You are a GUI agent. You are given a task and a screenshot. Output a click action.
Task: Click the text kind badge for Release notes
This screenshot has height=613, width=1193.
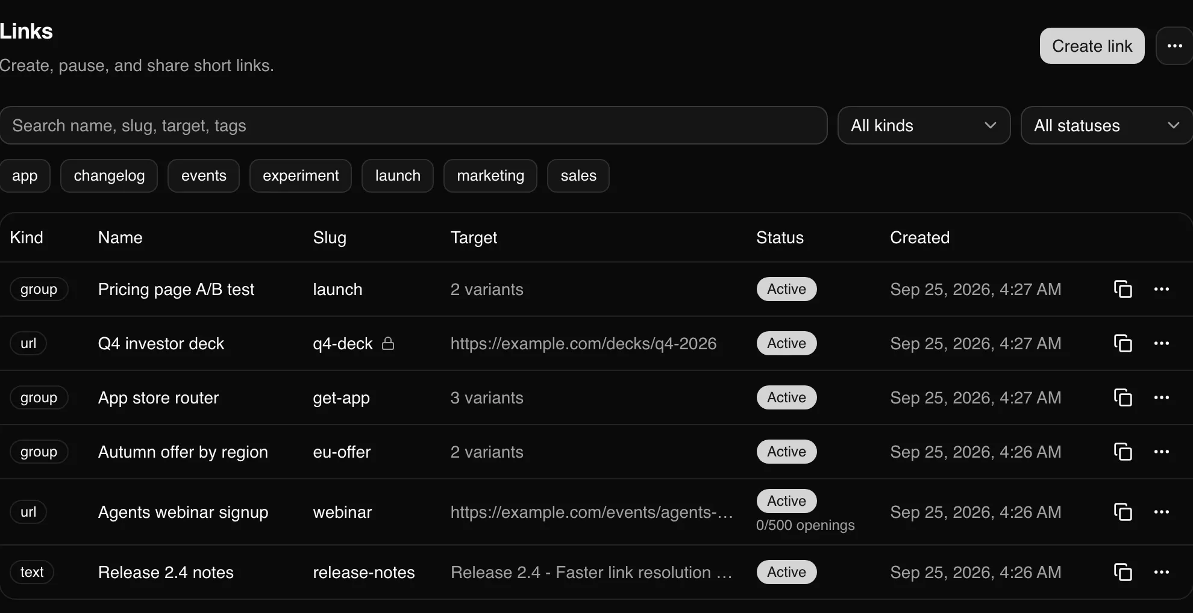tap(32, 572)
